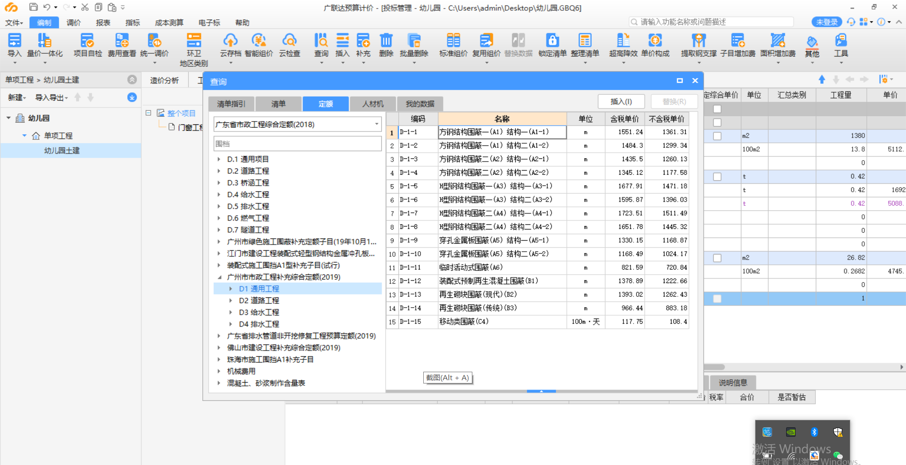The width and height of the screenshot is (906, 465).
Task: Open the 说明信息 tab button
Action: pos(732,383)
